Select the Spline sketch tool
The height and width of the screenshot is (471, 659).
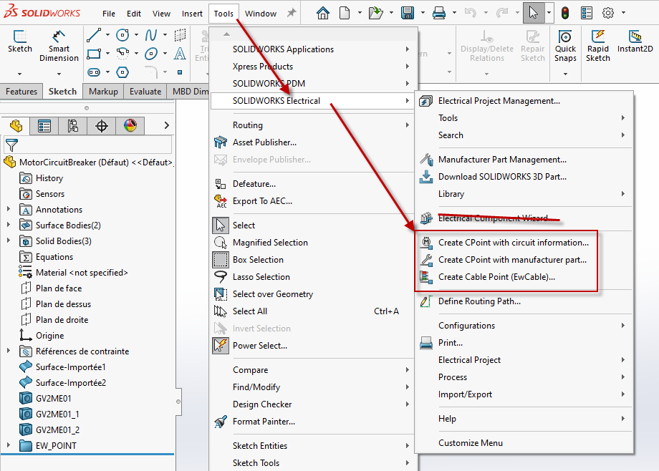coord(151,35)
